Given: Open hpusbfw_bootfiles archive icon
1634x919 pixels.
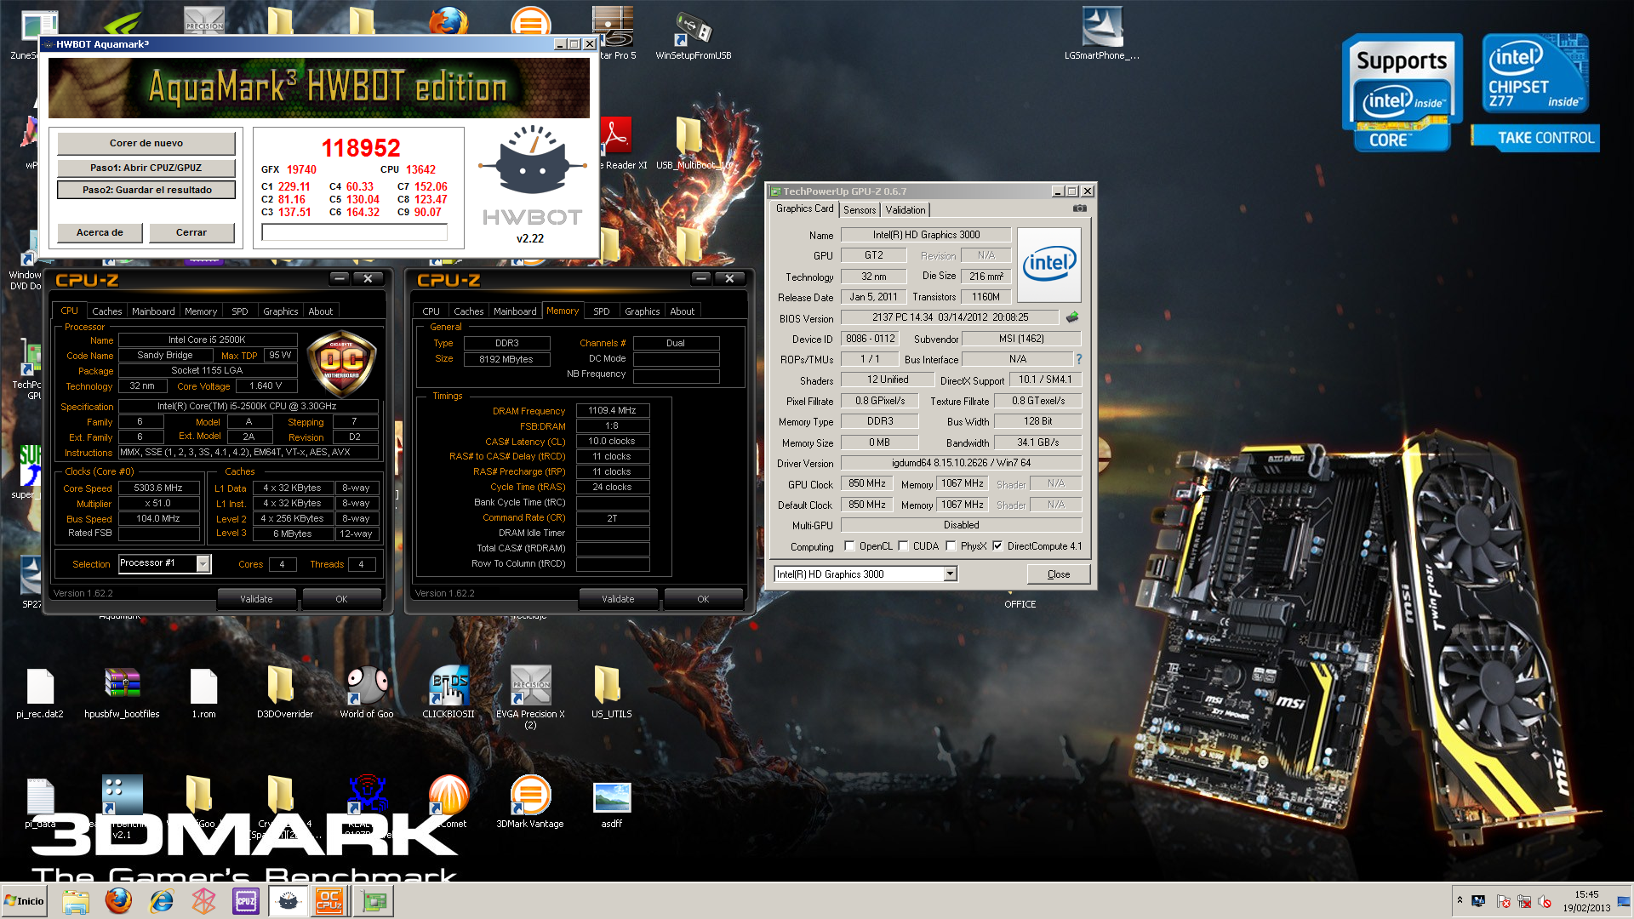Looking at the screenshot, I should point(122,692).
